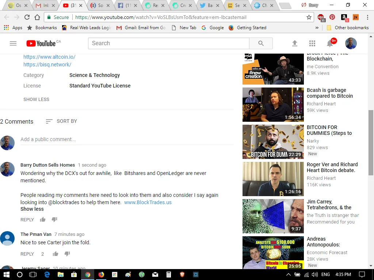Collapse the description with SHOW LESS
Screen dimensions: 374x280
coord(36,99)
